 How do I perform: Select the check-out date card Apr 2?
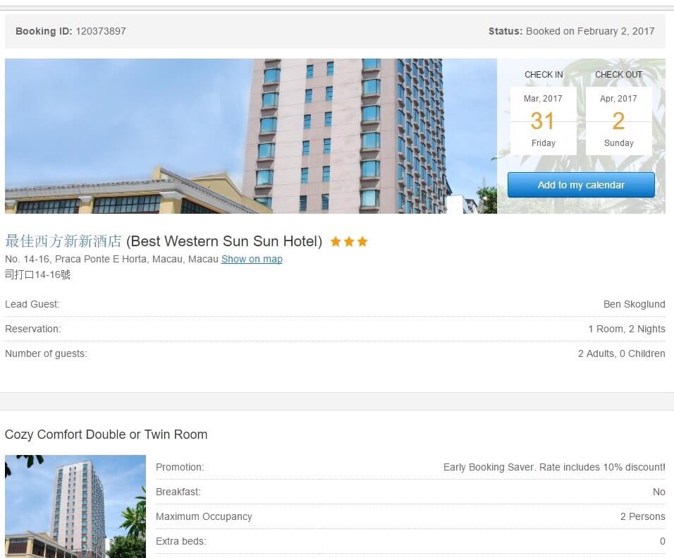[x=618, y=121]
